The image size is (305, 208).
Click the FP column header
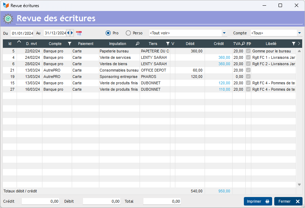(248, 44)
